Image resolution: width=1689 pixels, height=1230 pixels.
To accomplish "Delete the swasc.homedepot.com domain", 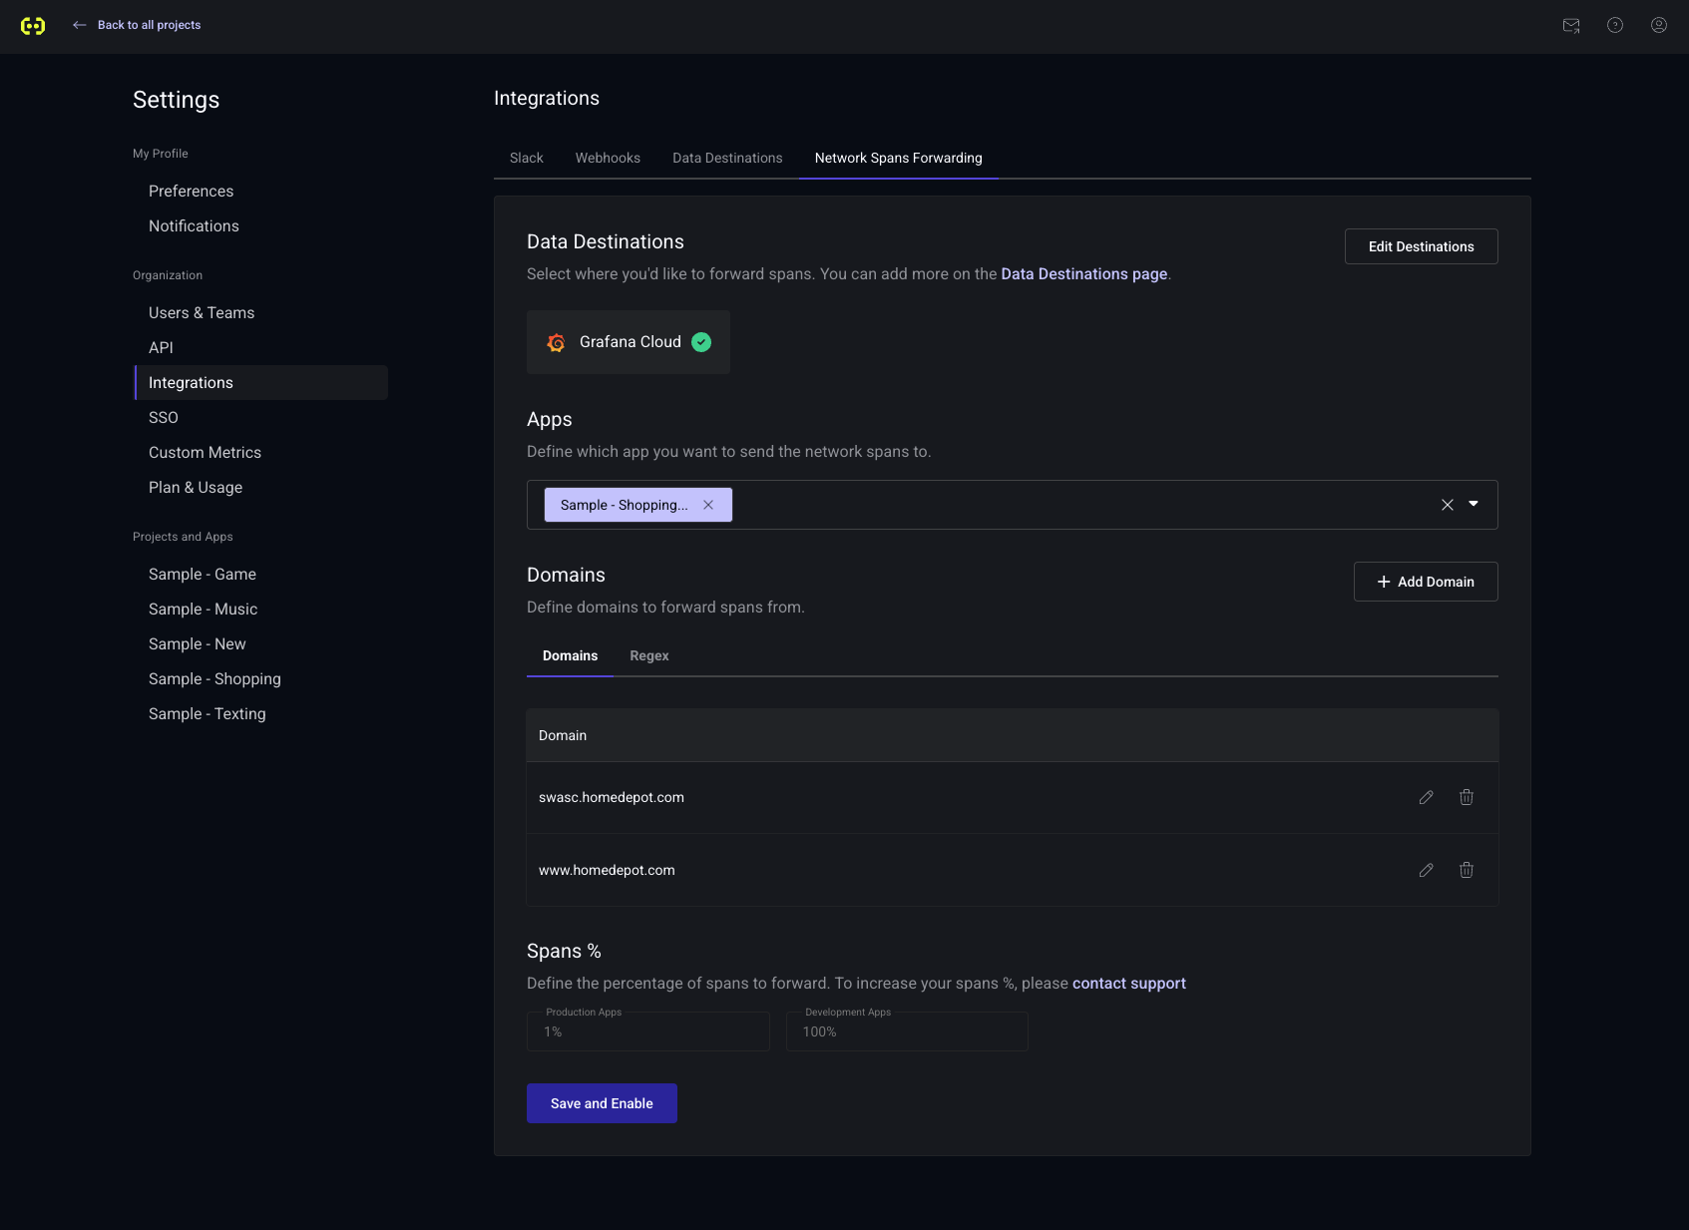I will point(1466,797).
